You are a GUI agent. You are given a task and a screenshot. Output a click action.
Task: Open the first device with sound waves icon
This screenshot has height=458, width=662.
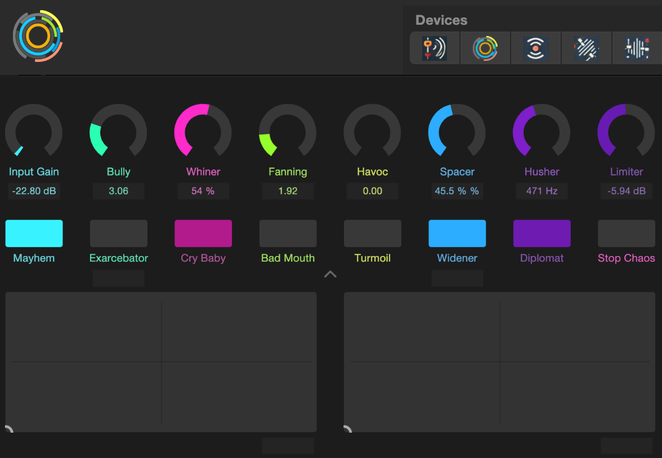435,48
